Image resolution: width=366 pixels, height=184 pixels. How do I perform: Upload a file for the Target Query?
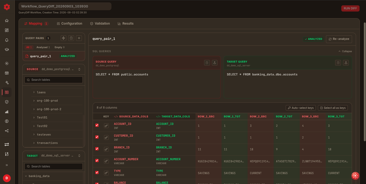[x=346, y=63]
